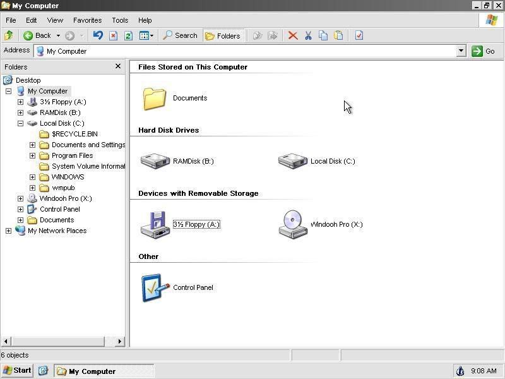Expand the WINDOWS folder tree node
Image resolution: width=505 pixels, height=379 pixels.
(x=32, y=177)
